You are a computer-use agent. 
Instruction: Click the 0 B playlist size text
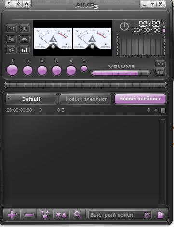(x=61, y=110)
